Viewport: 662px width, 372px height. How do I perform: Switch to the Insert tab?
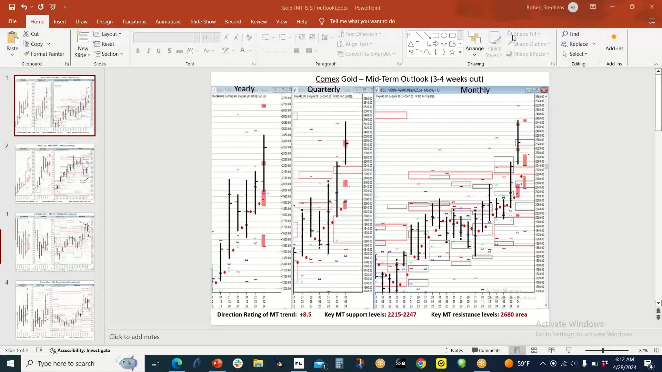click(x=60, y=21)
